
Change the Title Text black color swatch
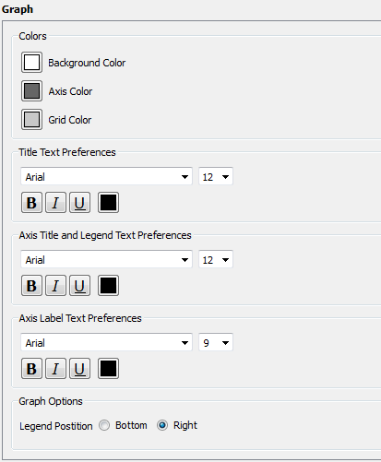(x=108, y=203)
